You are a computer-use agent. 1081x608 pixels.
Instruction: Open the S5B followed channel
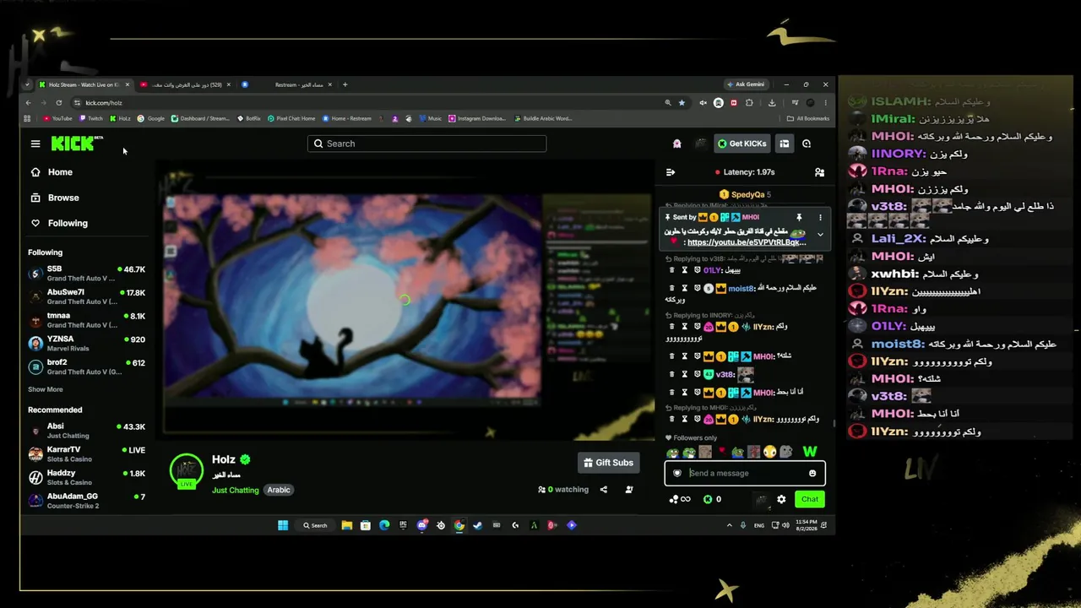86,273
